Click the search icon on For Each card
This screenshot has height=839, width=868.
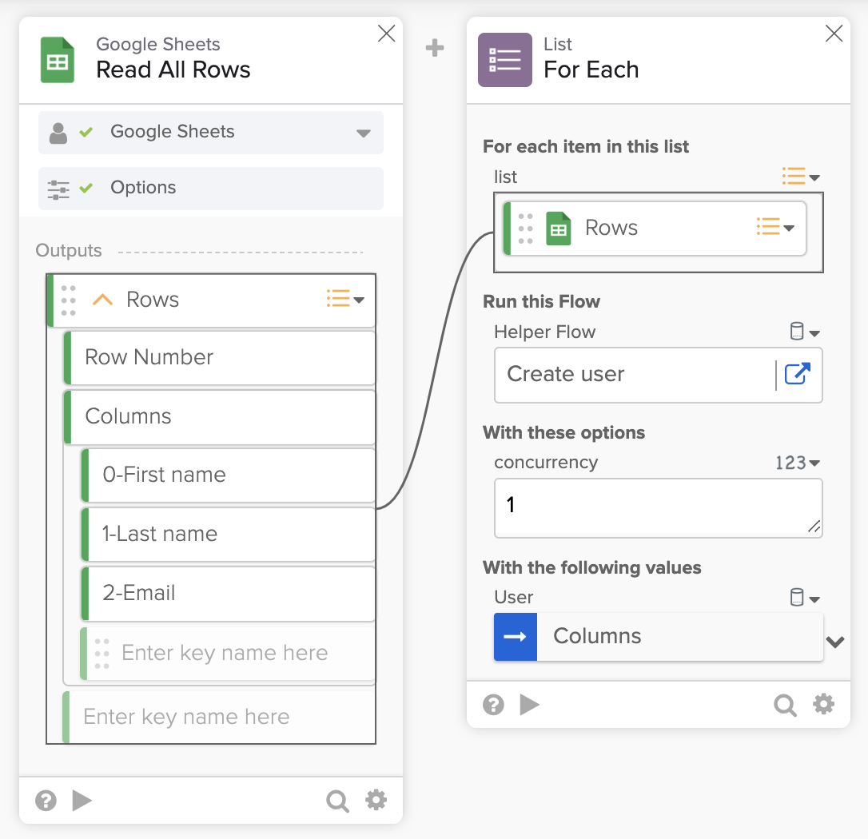point(785,705)
